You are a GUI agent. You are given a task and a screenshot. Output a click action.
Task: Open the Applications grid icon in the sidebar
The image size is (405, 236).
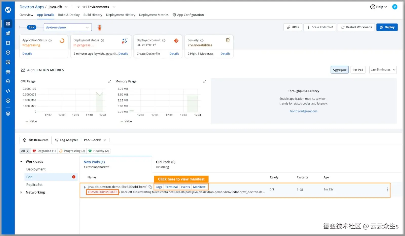8,23
